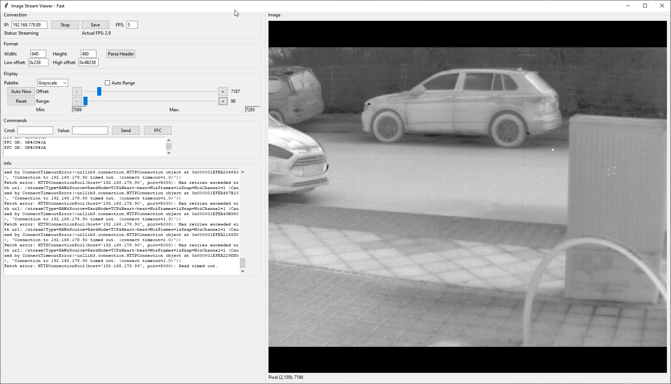Save the current image frame

[x=95, y=25]
